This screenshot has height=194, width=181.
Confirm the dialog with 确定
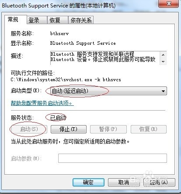88,182
